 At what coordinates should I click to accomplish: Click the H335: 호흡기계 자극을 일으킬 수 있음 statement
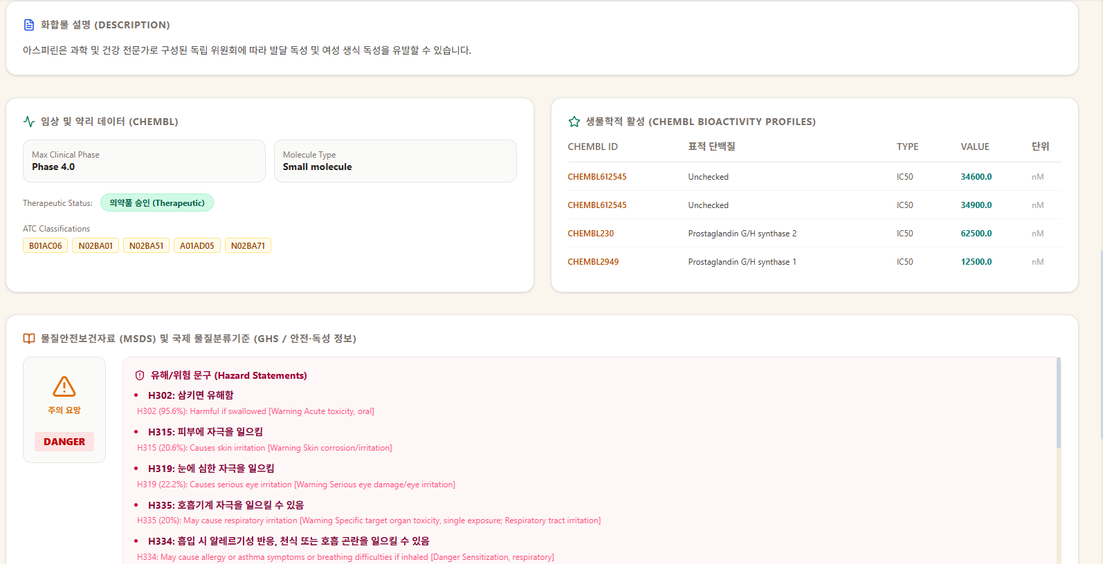[x=226, y=505]
